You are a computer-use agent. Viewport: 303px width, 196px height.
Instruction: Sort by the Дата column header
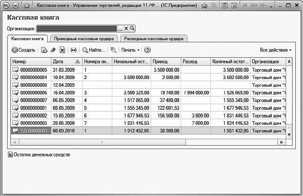click(67, 61)
